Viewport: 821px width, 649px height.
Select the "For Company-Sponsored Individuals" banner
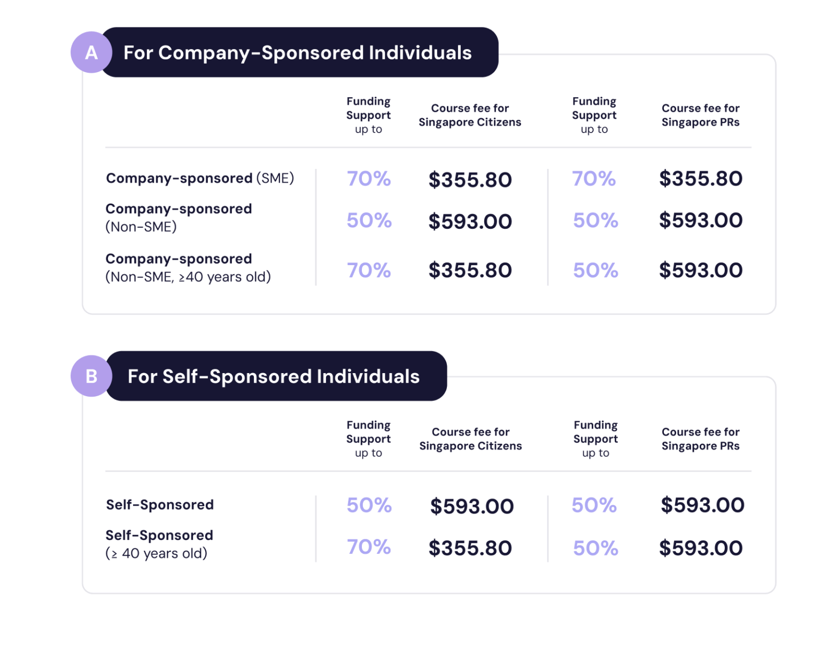pos(298,52)
